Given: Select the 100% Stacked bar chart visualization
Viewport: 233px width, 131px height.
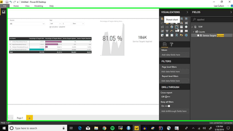Looking at the screenshot, I should click(182, 19).
